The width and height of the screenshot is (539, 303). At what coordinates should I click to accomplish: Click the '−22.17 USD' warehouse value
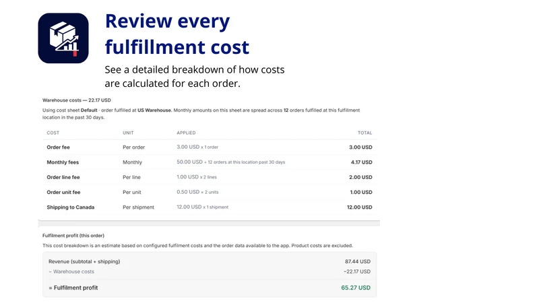pyautogui.click(x=357, y=271)
